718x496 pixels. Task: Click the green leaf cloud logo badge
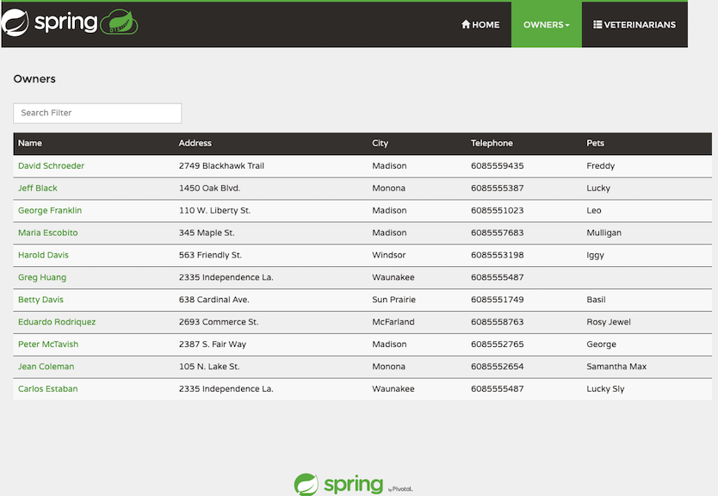(x=119, y=22)
